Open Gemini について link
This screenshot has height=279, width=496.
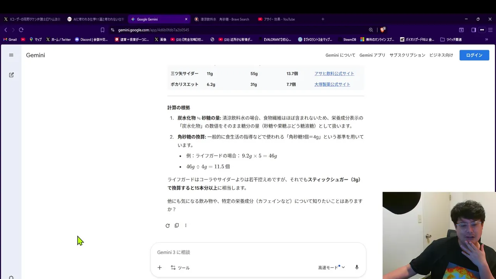[x=340, y=55]
